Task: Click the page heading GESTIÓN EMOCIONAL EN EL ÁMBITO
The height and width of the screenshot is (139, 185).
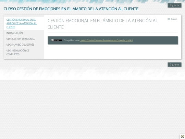Action: (103, 24)
